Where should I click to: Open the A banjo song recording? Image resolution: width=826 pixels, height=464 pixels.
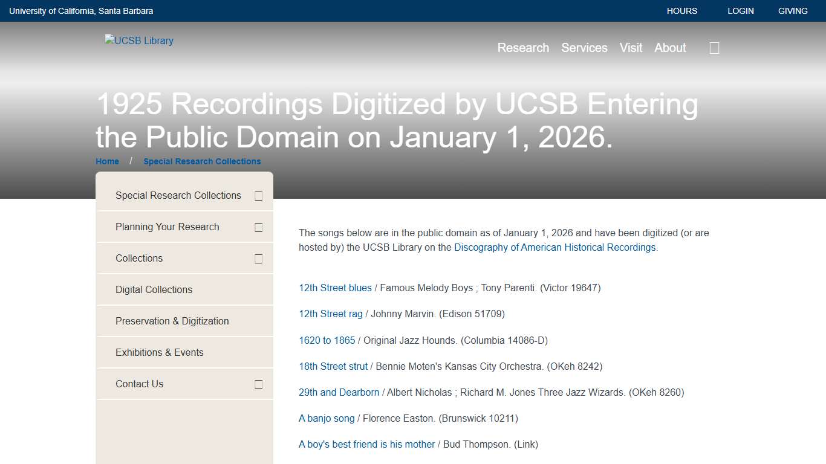[x=326, y=418]
